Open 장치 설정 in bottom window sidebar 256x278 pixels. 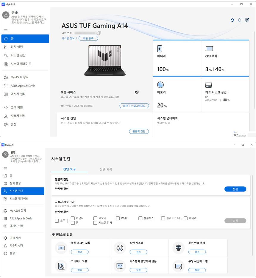click(x=23, y=183)
